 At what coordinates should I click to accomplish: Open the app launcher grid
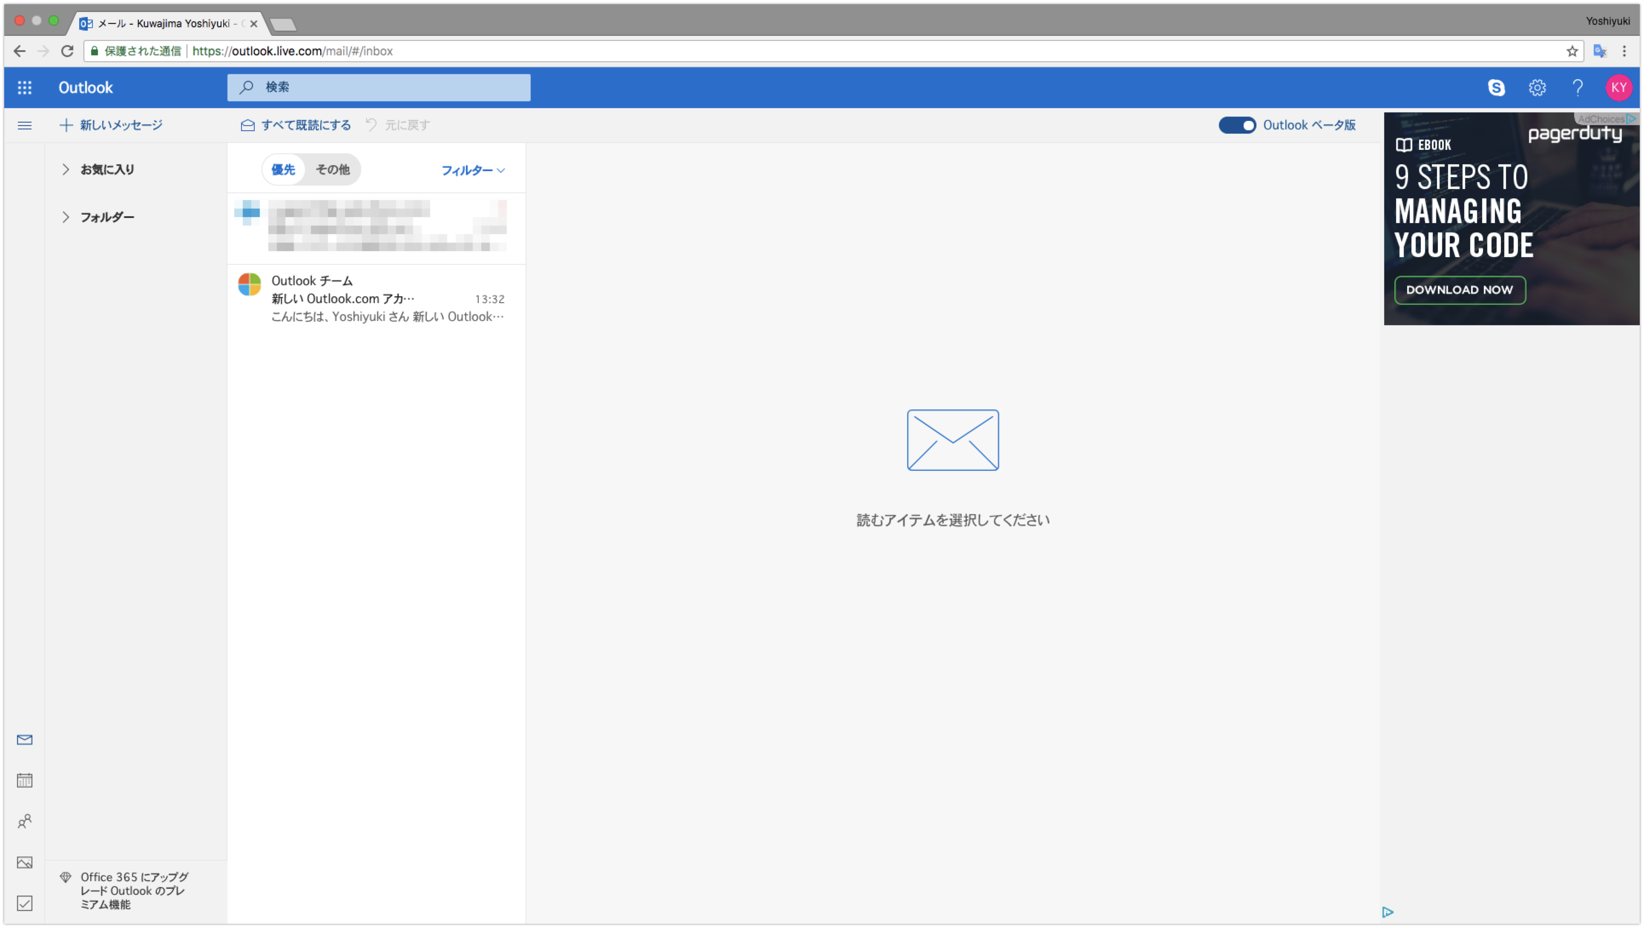pyautogui.click(x=24, y=87)
